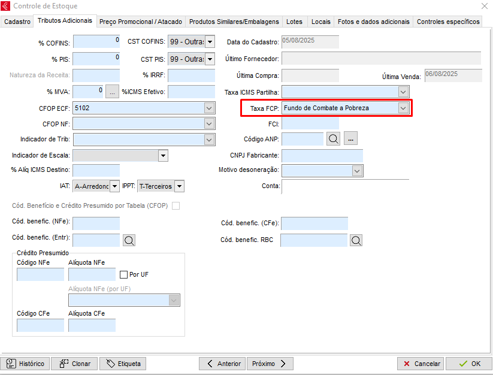Expand the CST COFINS dropdown
This screenshot has width=493, height=375.
[210, 43]
